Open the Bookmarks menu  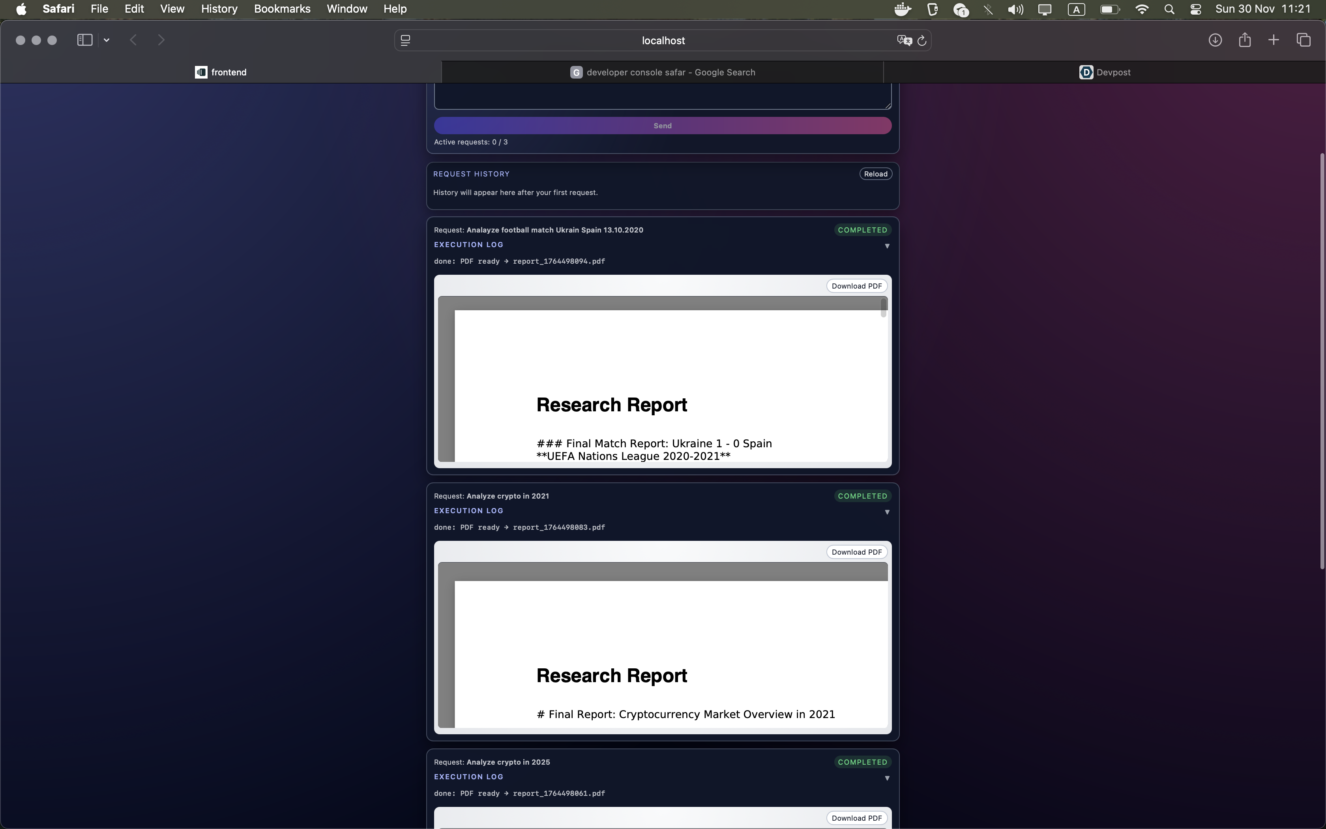click(x=282, y=9)
